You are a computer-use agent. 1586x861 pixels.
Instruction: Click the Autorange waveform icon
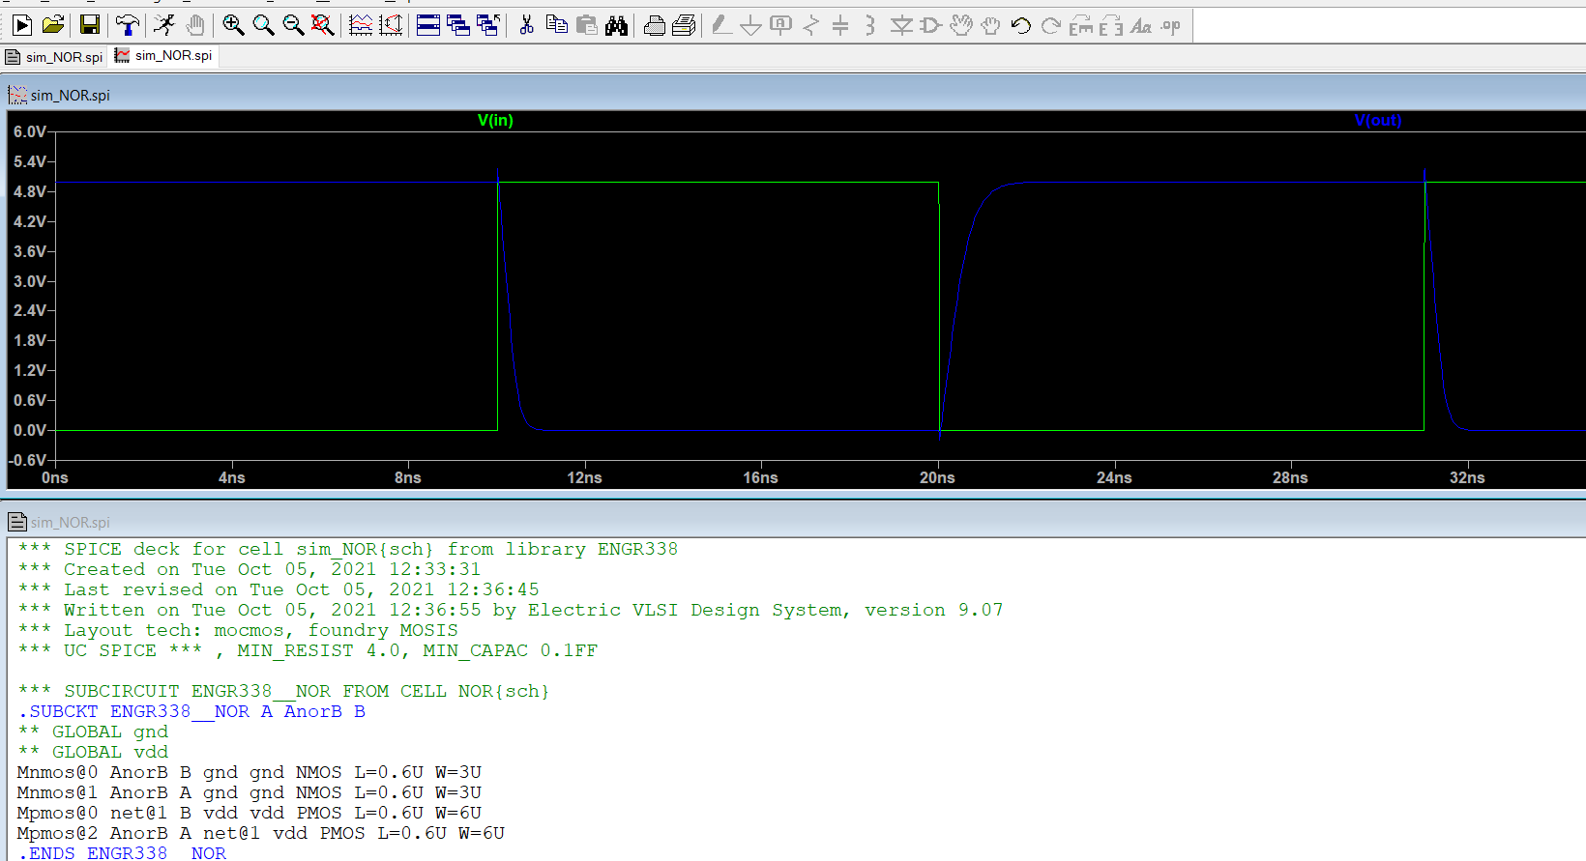click(x=361, y=26)
